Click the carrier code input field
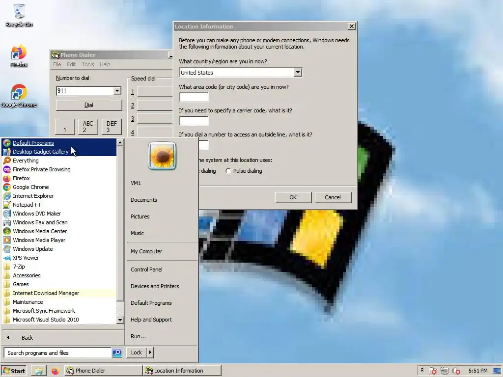 [x=194, y=121]
